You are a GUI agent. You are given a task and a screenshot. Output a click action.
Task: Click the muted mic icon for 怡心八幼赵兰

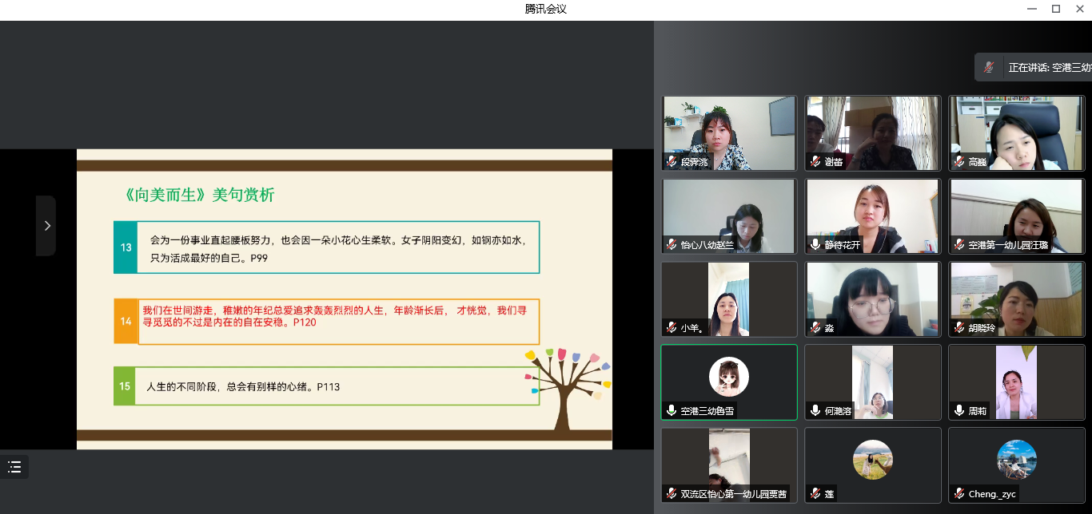click(672, 245)
